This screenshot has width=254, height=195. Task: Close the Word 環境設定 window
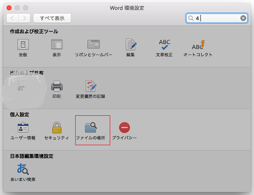9,8
